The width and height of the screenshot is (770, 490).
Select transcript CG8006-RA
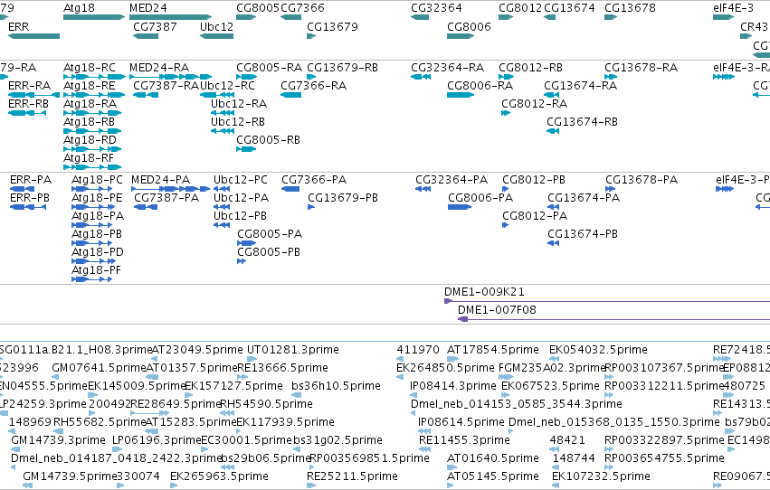pyautogui.click(x=480, y=86)
